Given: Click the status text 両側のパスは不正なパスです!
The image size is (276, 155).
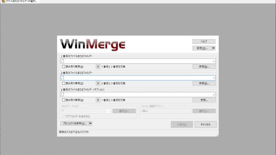Looking at the screenshot, I should (74, 132).
